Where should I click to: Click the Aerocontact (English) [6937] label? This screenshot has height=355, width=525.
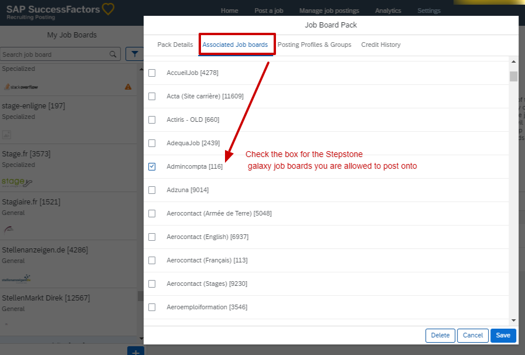(207, 237)
